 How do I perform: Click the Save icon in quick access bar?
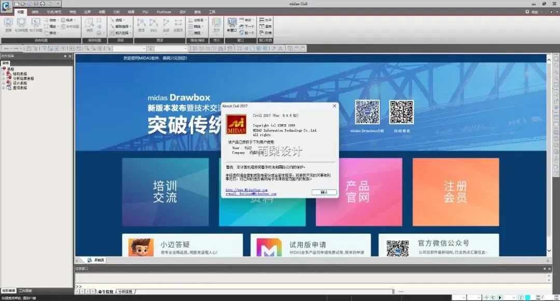click(36, 4)
